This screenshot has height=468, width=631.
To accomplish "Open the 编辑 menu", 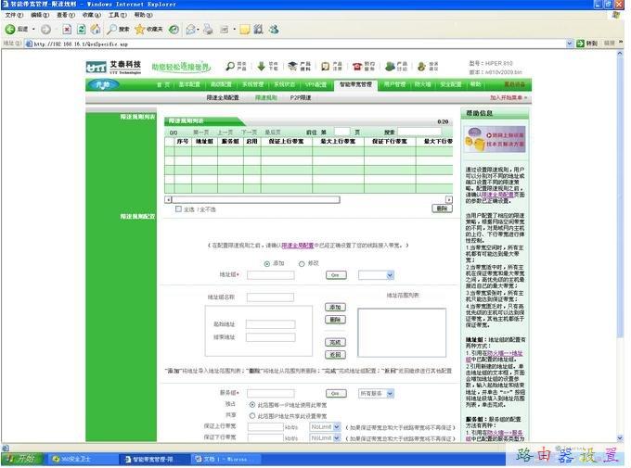I will pyautogui.click(x=40, y=15).
